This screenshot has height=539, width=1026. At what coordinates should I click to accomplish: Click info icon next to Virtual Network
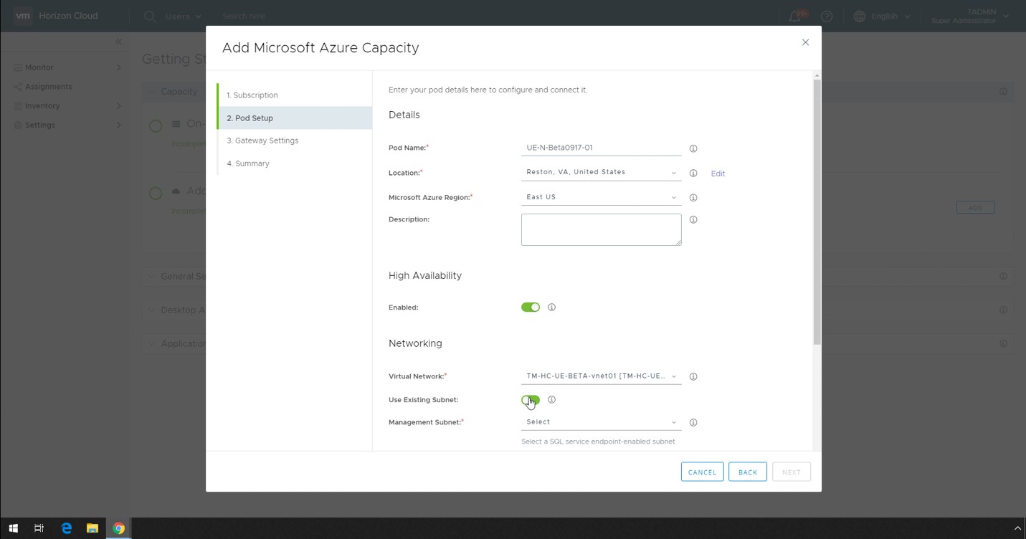(x=693, y=376)
